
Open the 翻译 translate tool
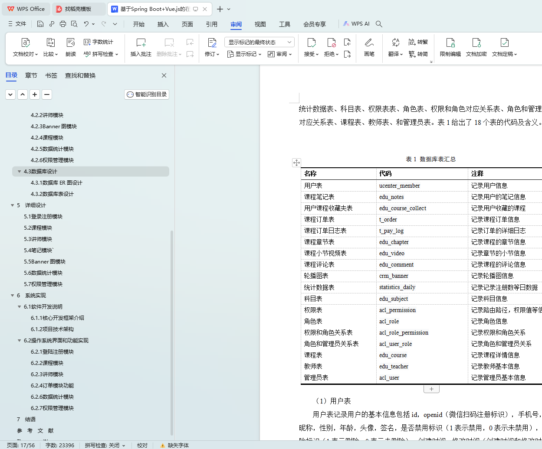click(395, 47)
